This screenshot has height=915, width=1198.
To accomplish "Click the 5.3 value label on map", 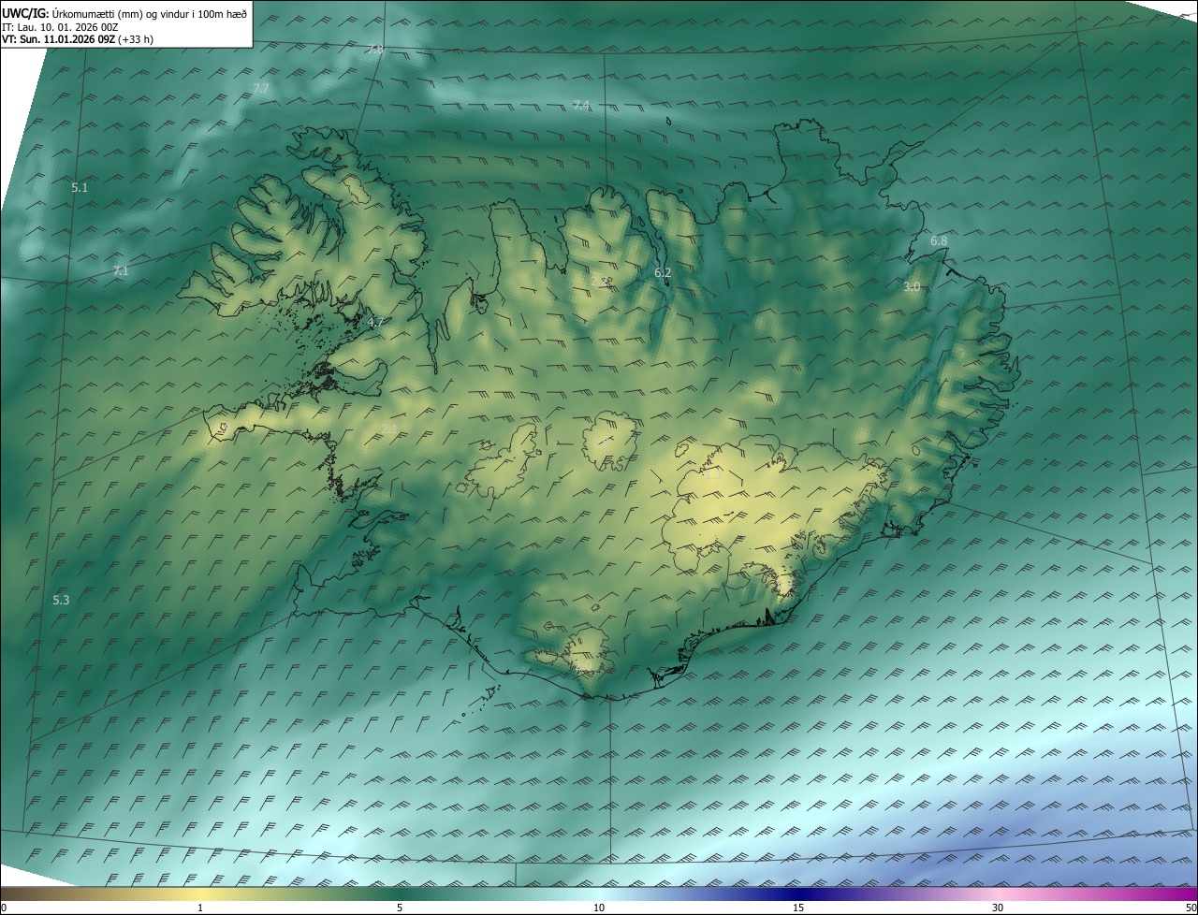I will coord(61,600).
